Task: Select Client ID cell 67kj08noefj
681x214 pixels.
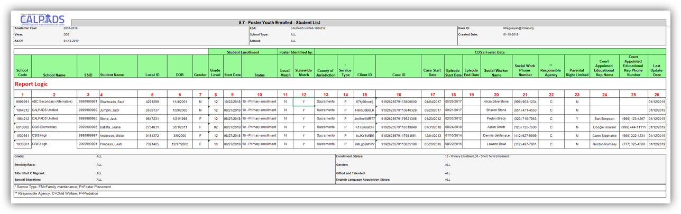Action: click(364, 101)
